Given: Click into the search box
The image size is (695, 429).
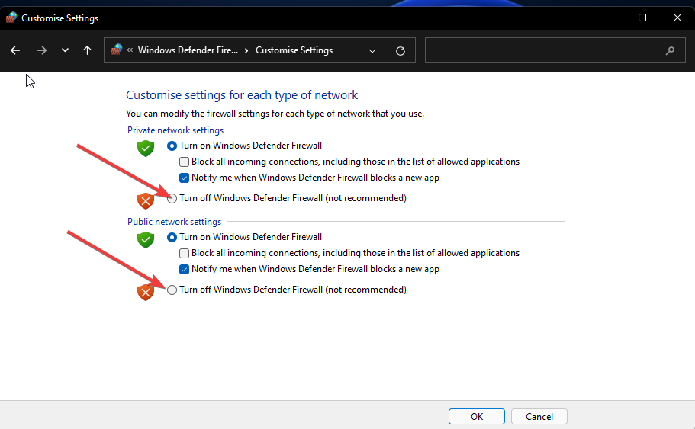Looking at the screenshot, I should coord(555,50).
